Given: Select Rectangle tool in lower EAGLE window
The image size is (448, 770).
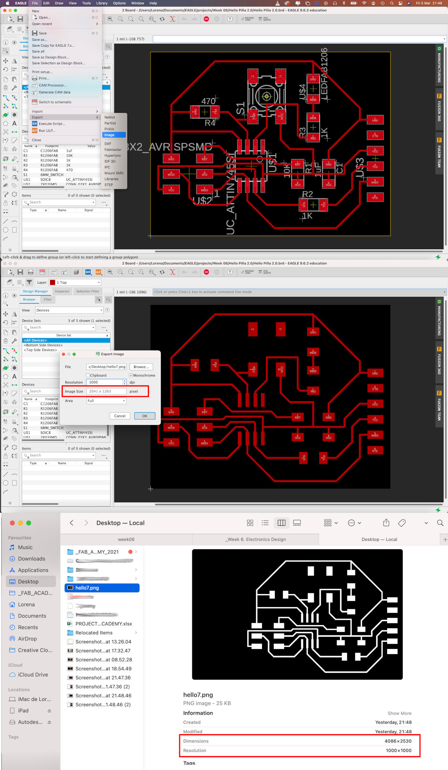Looking at the screenshot, I should pos(14,483).
